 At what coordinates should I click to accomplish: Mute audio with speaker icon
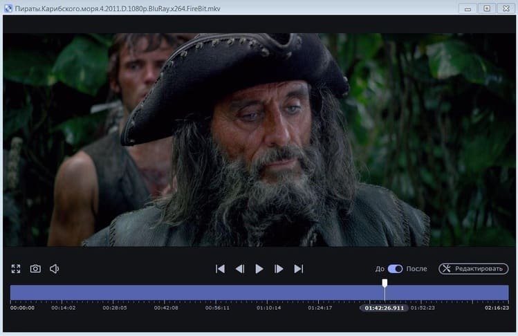point(55,268)
